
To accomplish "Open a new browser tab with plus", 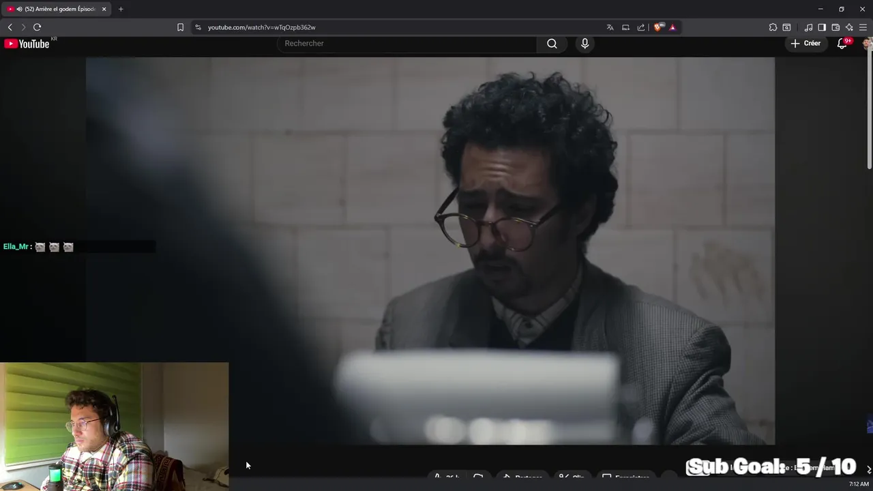I will point(121,9).
